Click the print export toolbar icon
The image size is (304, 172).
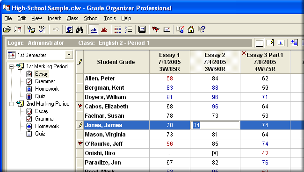coord(31,29)
